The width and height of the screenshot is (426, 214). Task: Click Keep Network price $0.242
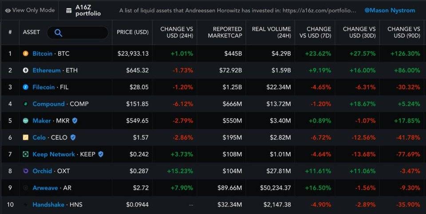(139, 155)
